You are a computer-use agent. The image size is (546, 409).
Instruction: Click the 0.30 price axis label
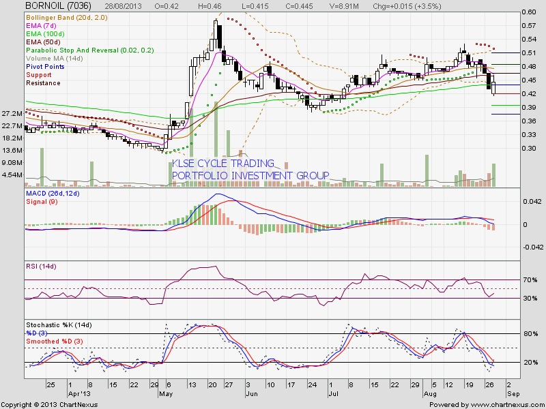pos(529,148)
